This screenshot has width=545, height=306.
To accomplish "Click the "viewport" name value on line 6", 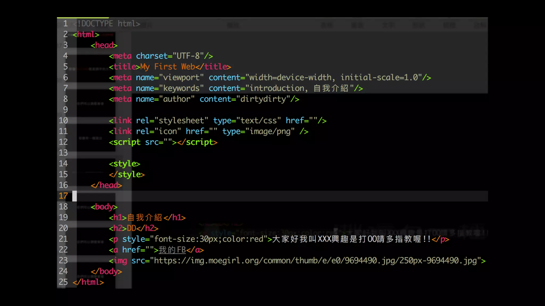I will [x=181, y=78].
